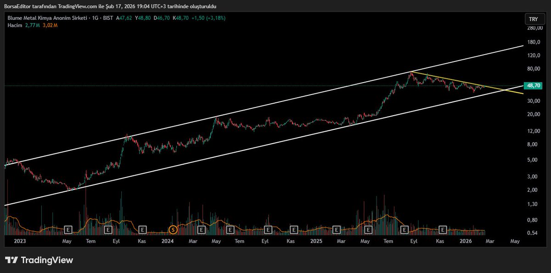Viewport: 551px width, 273px height.
Task: Click the 2024 label on time axis
Action: 168,241
